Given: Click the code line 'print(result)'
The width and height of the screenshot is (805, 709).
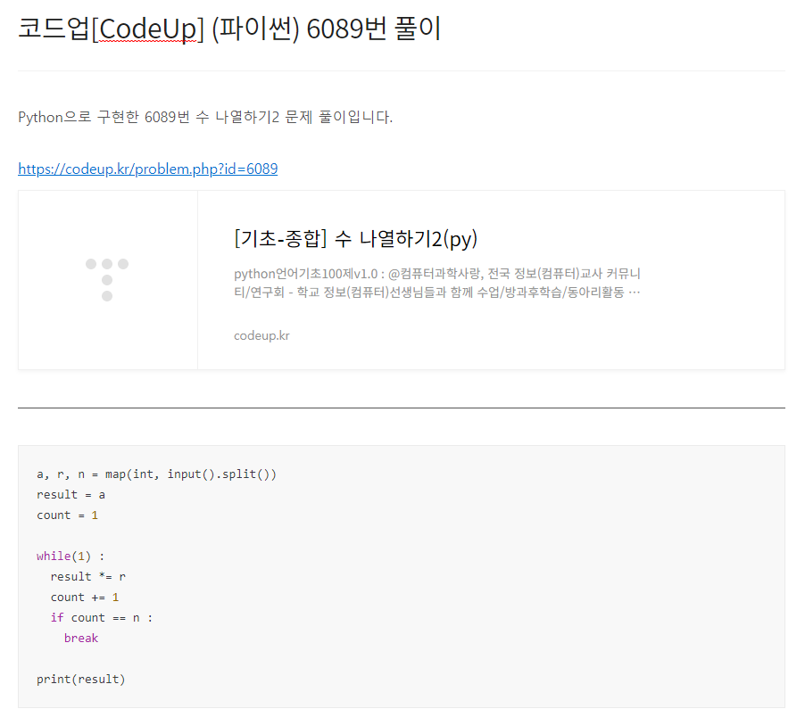Looking at the screenshot, I should click(x=81, y=680).
